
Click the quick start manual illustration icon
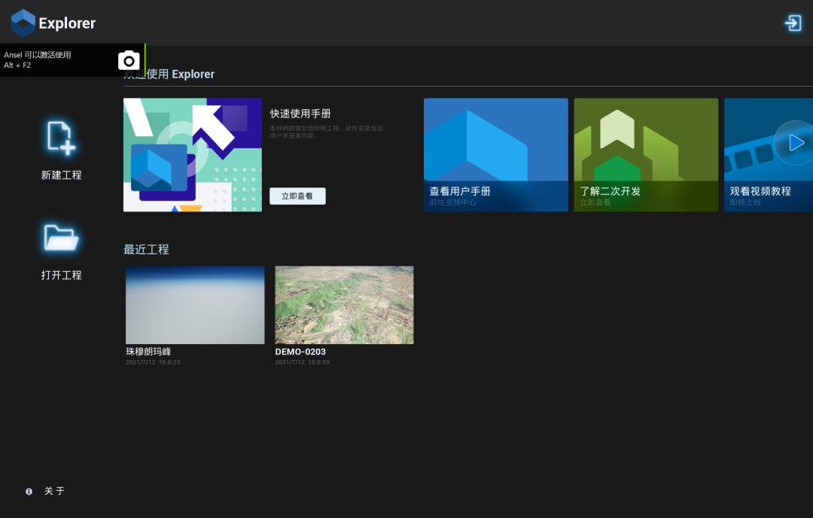pyautogui.click(x=192, y=154)
